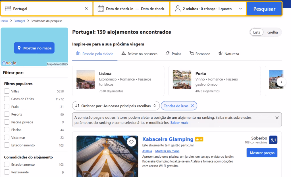Select the Natureza tab
Image resolution: width=291 pixels, height=177 pixels.
click(228, 54)
